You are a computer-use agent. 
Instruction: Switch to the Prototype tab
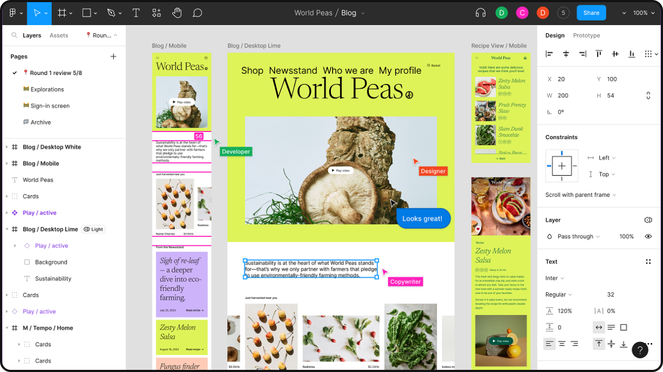[587, 35]
